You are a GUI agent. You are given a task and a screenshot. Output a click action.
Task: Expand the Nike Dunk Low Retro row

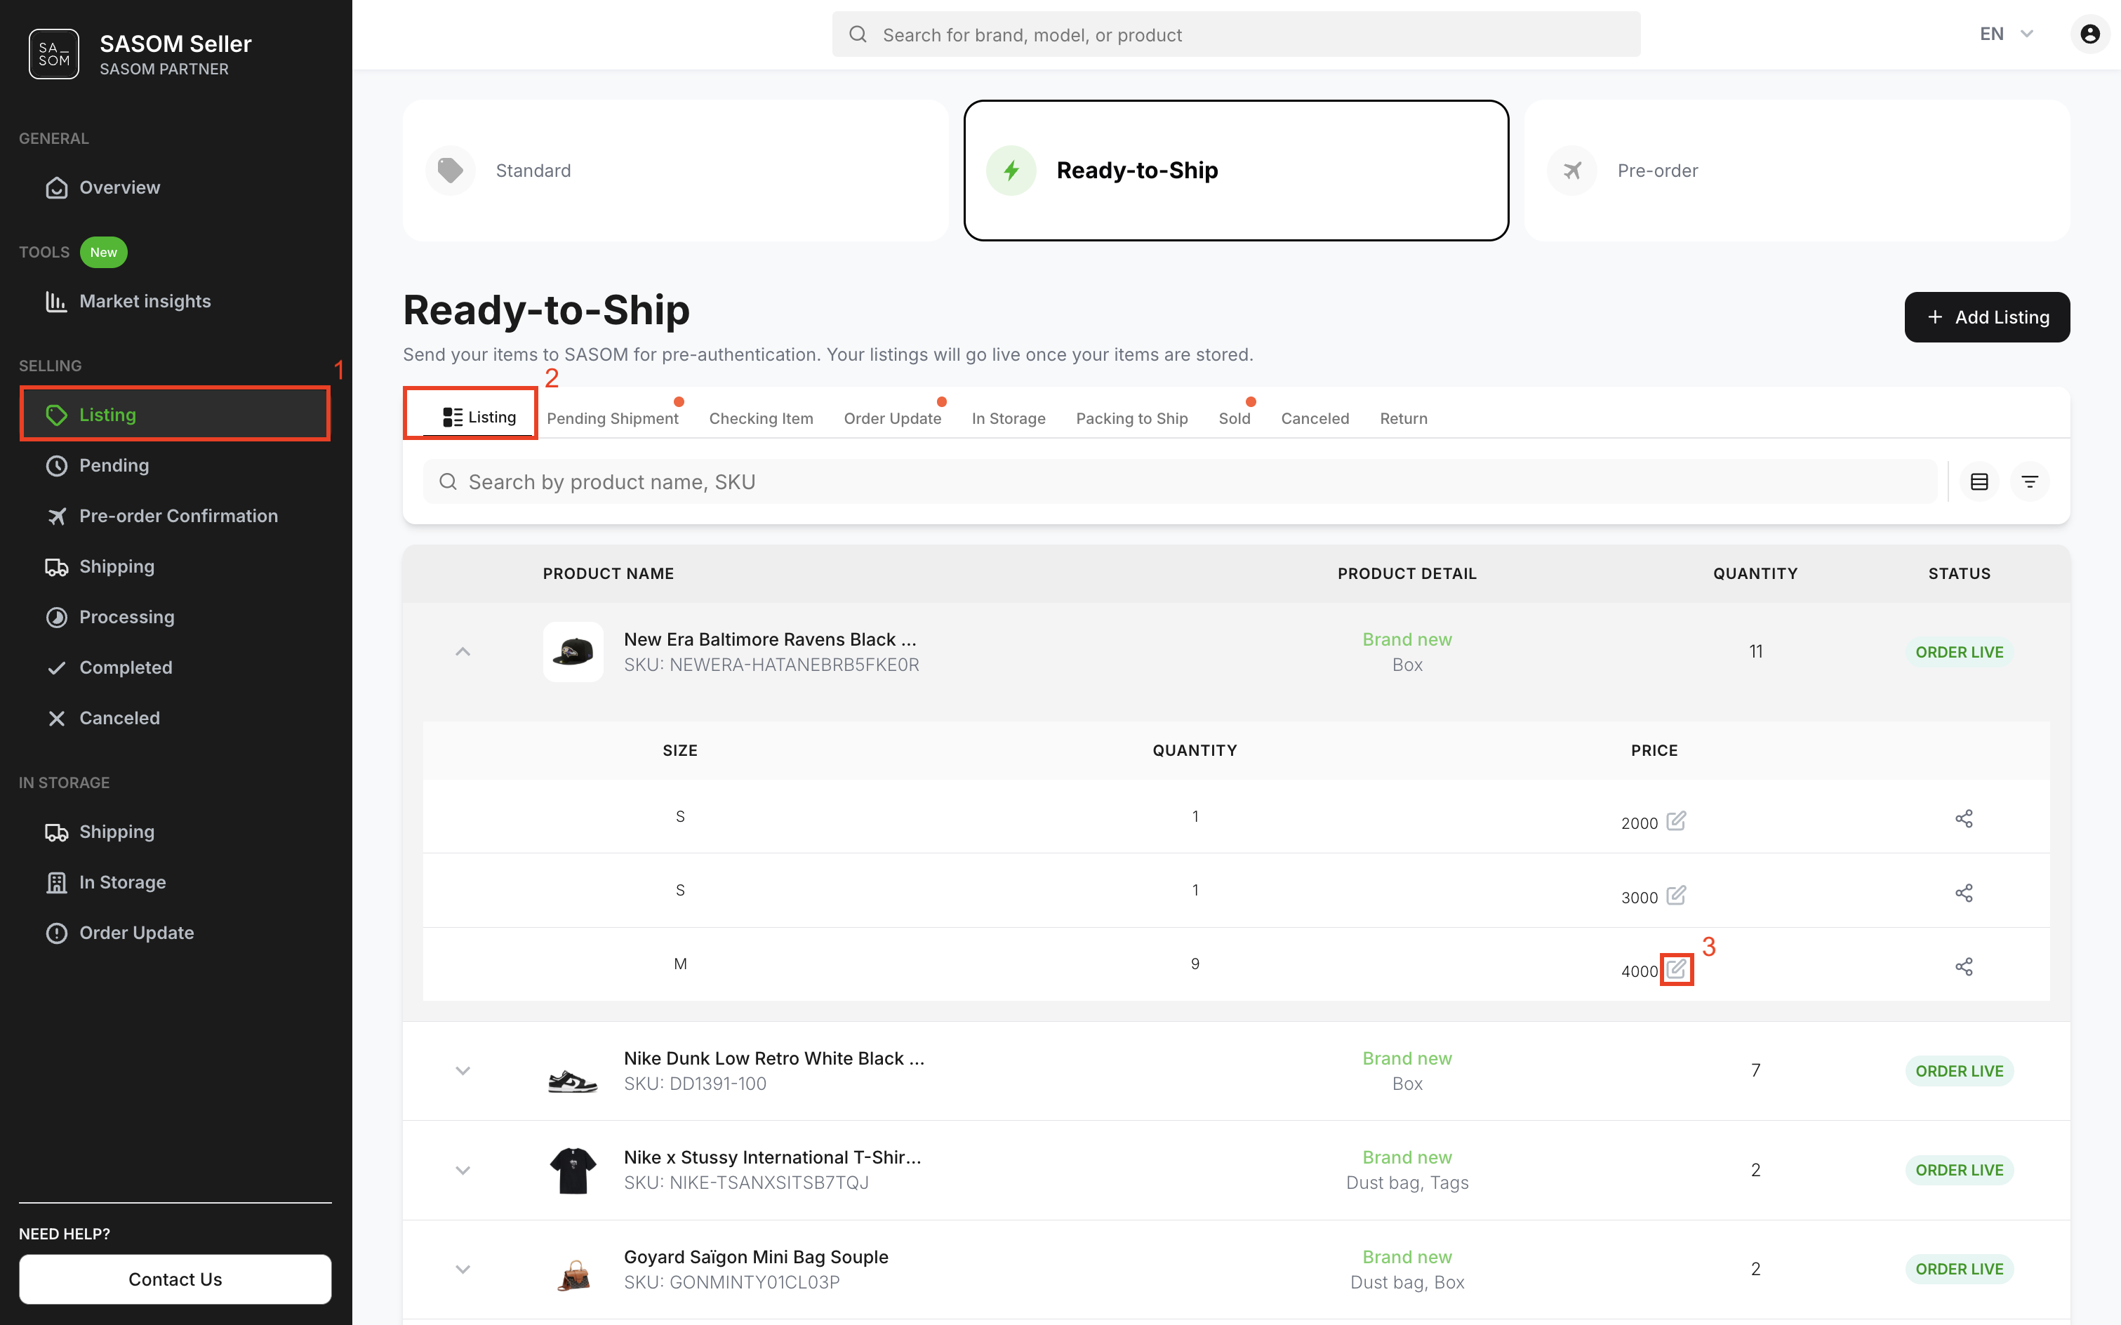463,1071
